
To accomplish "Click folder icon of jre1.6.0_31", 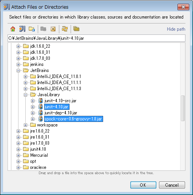I will pos(26,137).
